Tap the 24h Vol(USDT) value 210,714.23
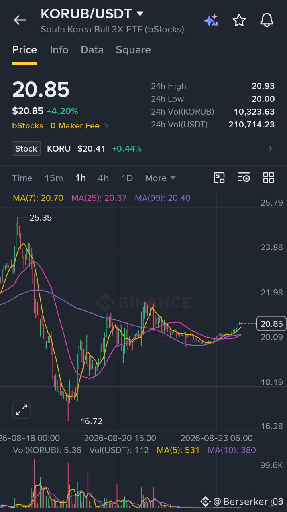 point(252,125)
